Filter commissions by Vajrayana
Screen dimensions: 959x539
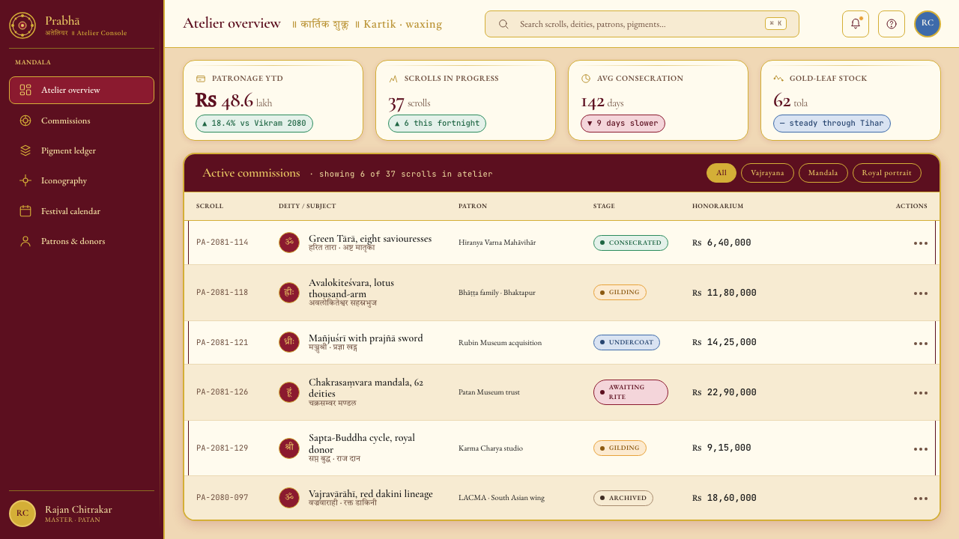pyautogui.click(x=767, y=173)
